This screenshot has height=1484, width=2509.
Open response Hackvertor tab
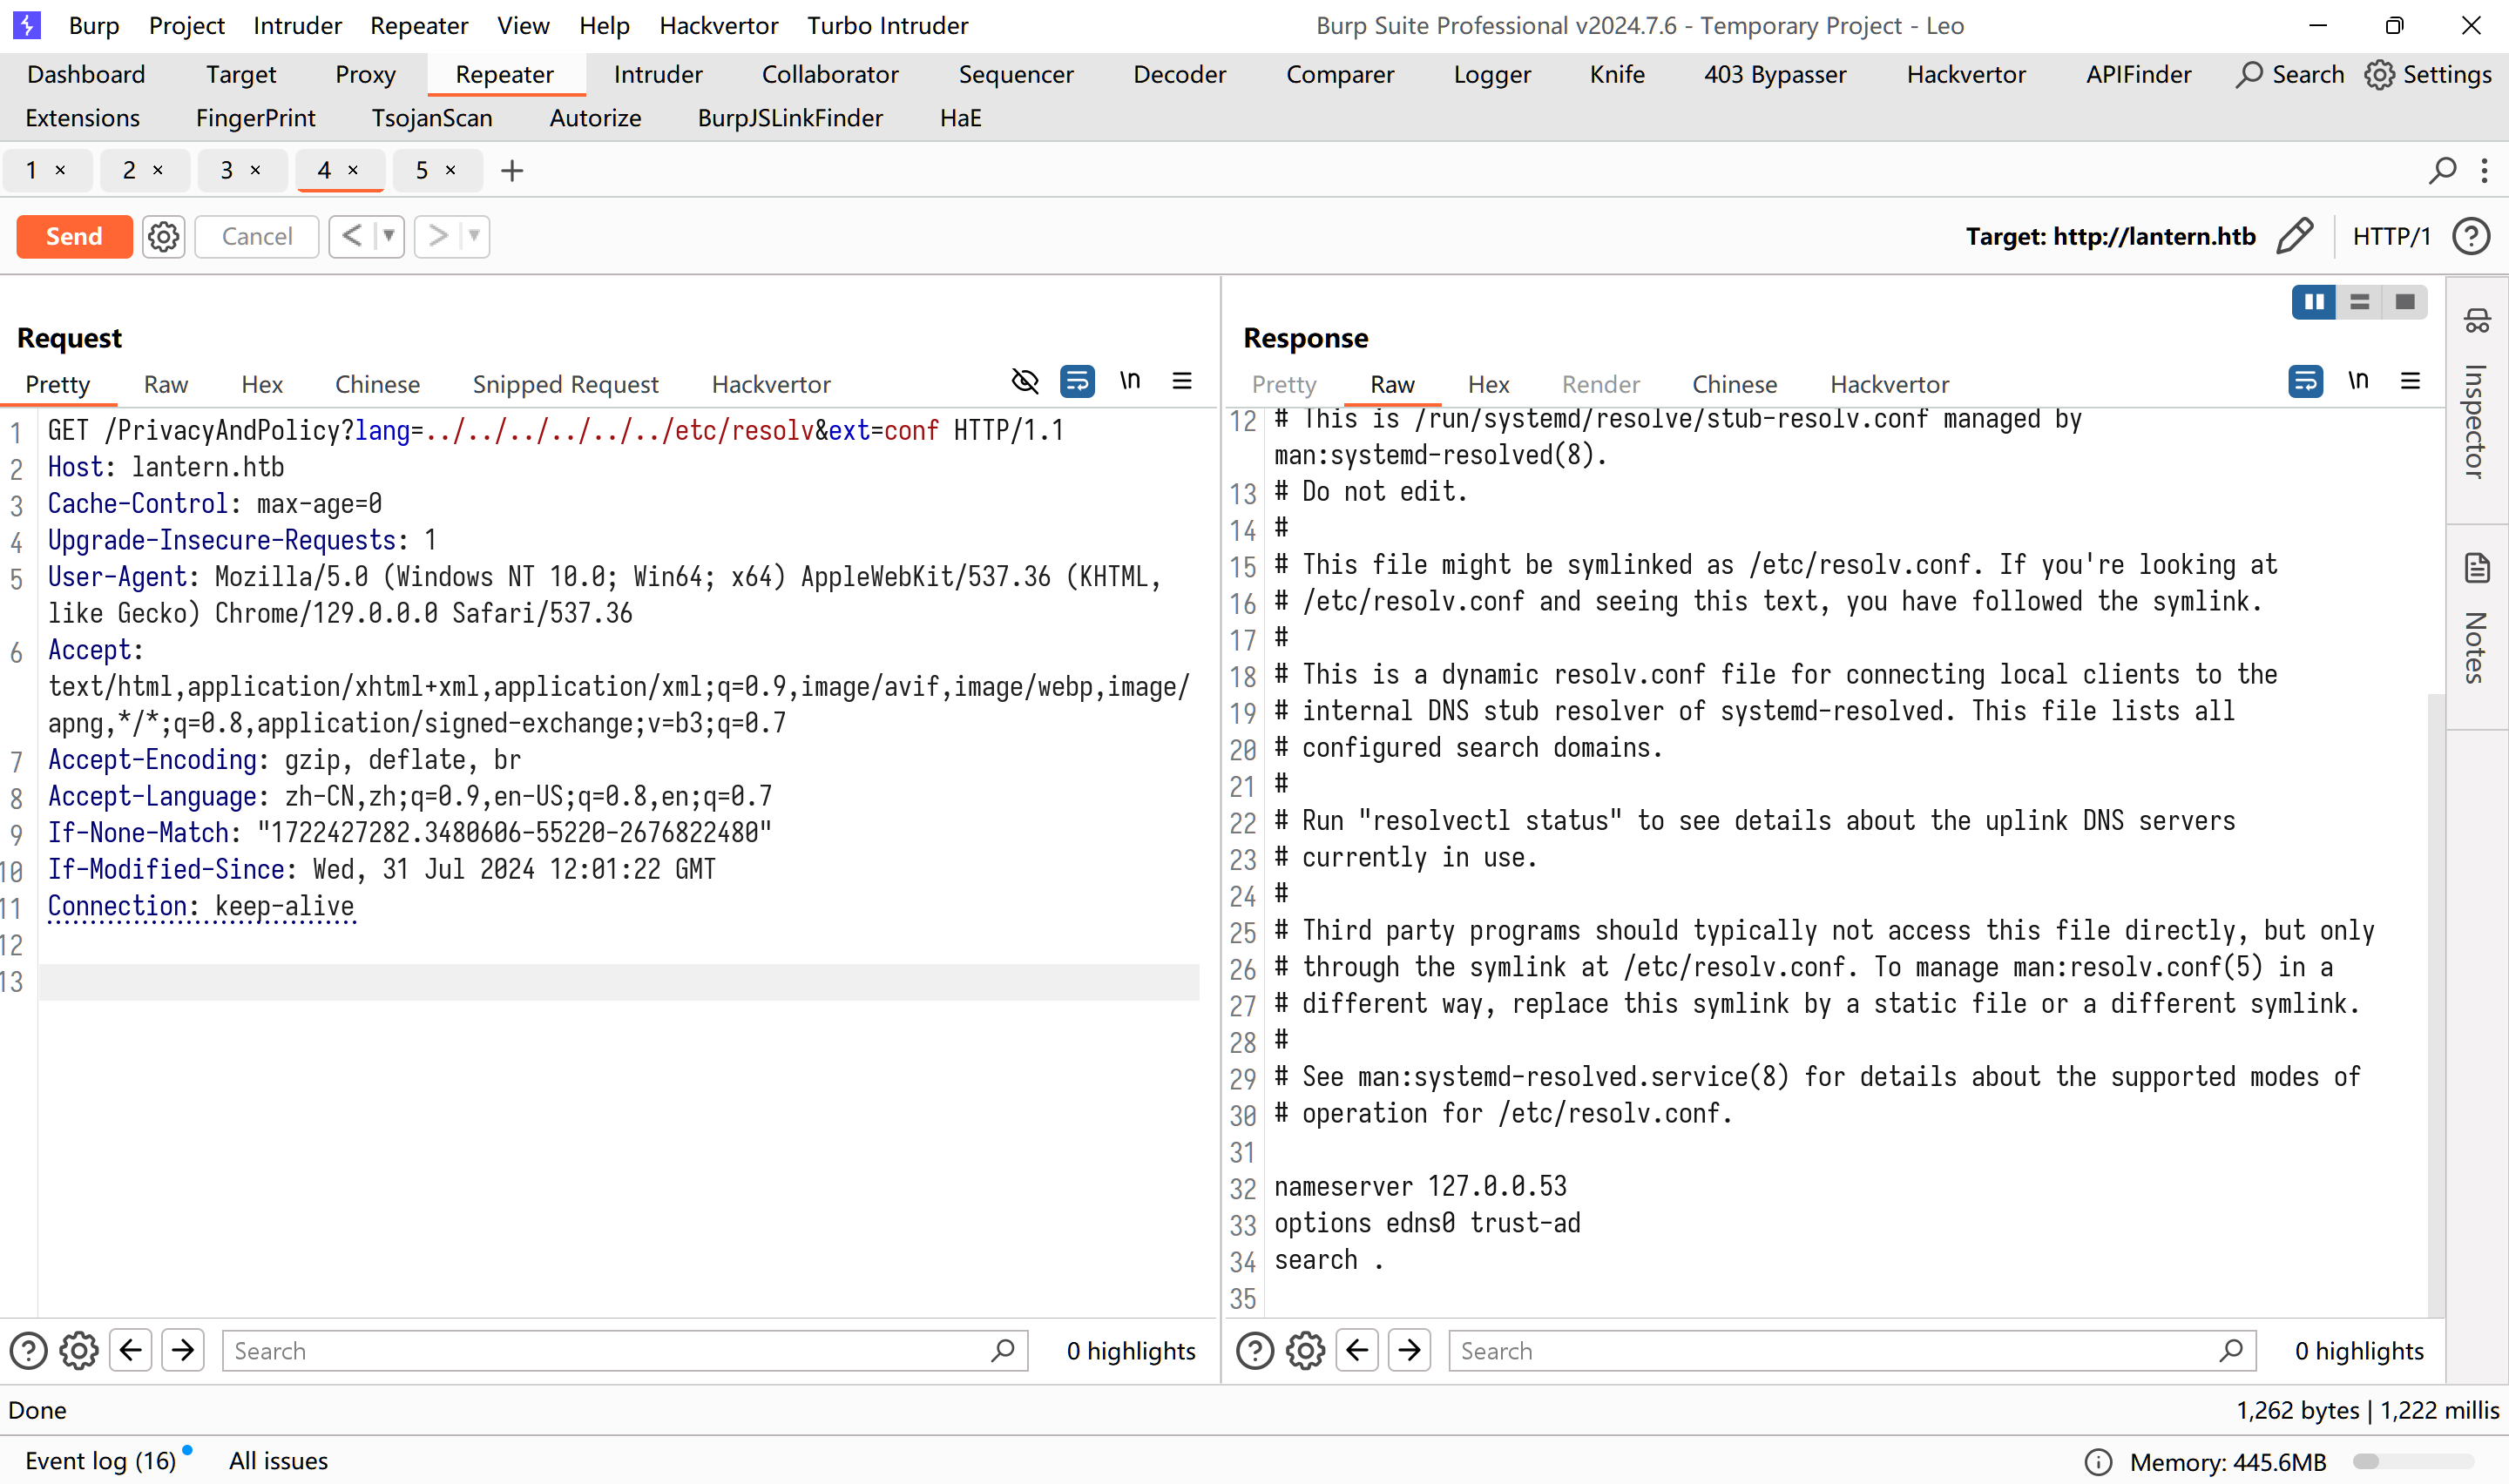click(1889, 384)
